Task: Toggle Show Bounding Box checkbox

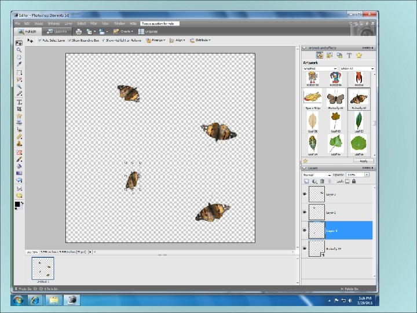Action: pyautogui.click(x=69, y=41)
